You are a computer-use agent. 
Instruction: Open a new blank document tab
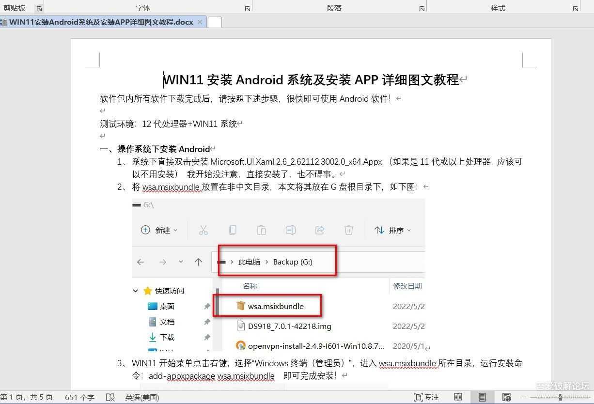click(214, 21)
